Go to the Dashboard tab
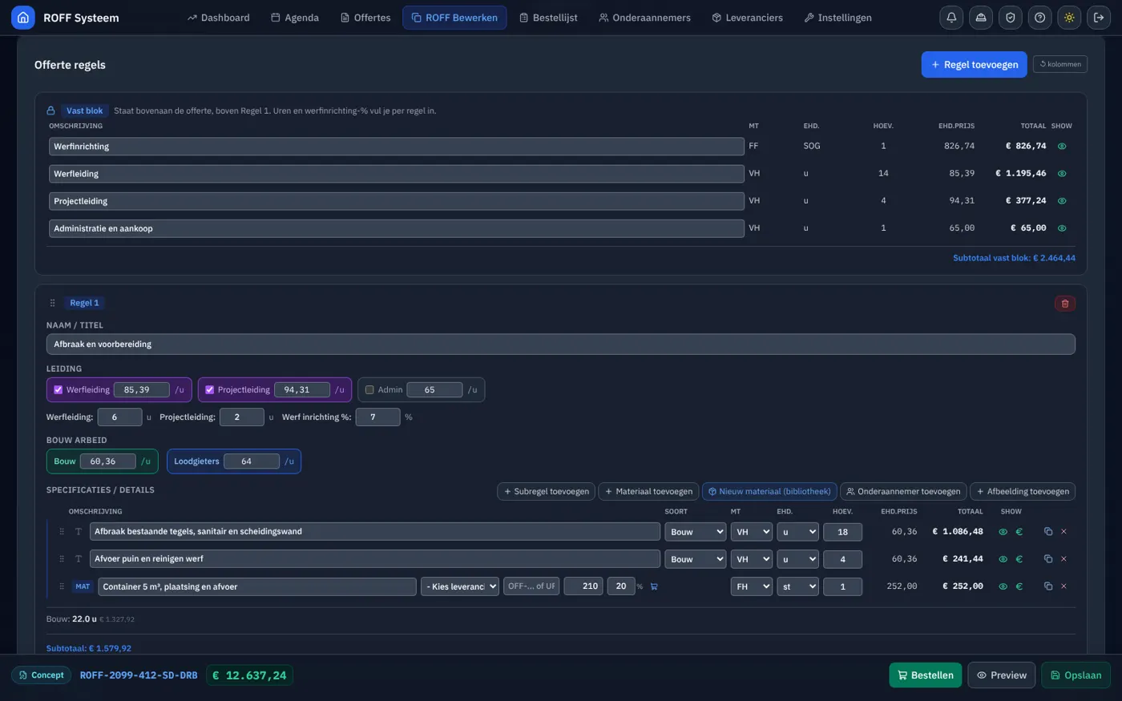 [x=218, y=18]
